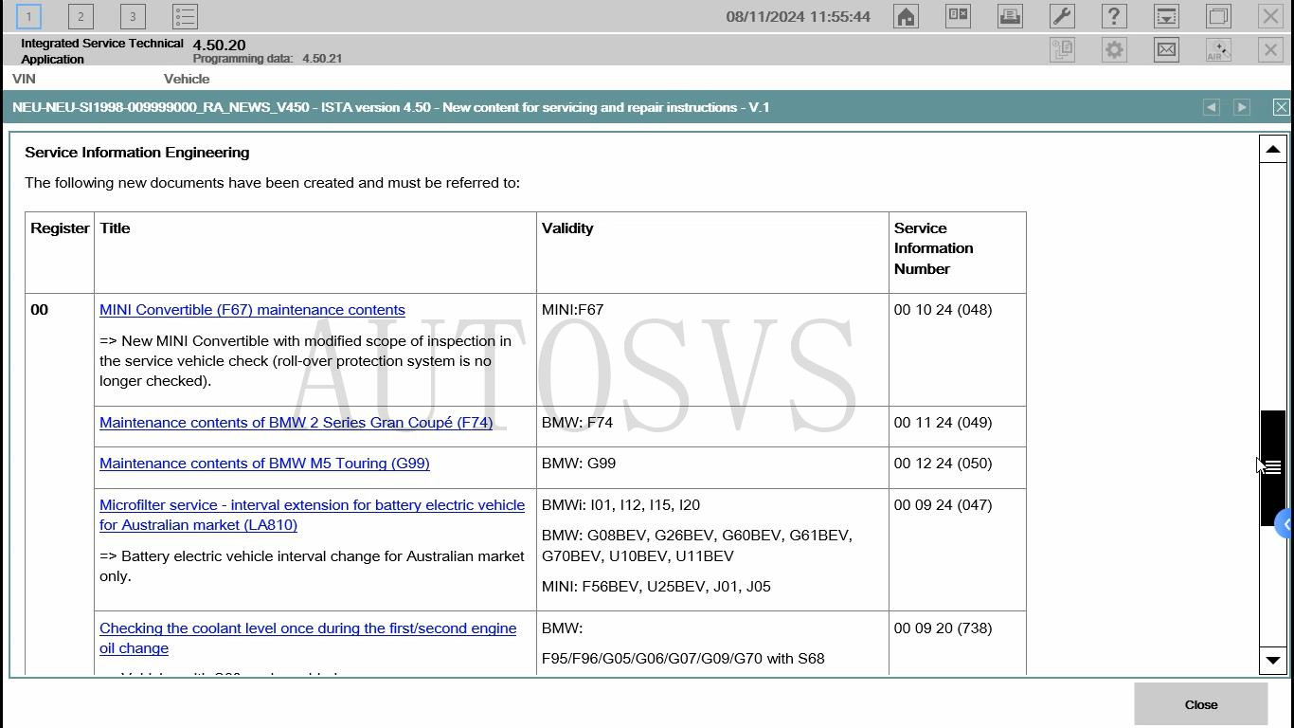Select the '00 12 24 (050)' cell

tap(957, 467)
